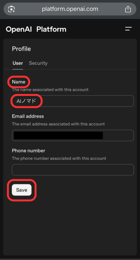Click the Save button
The image size is (140, 260).
coord(22,190)
